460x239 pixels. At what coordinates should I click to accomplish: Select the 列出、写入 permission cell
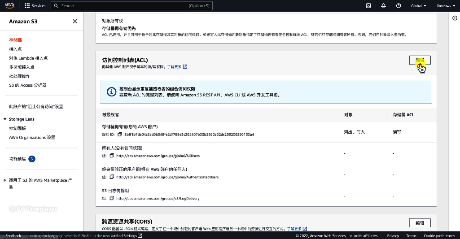[355, 132]
